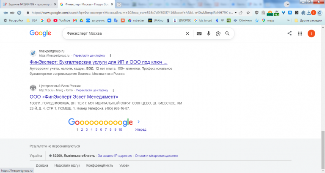325x173 pixels.
Task: Go to next page with the chevron arrow
Action: 138,122
